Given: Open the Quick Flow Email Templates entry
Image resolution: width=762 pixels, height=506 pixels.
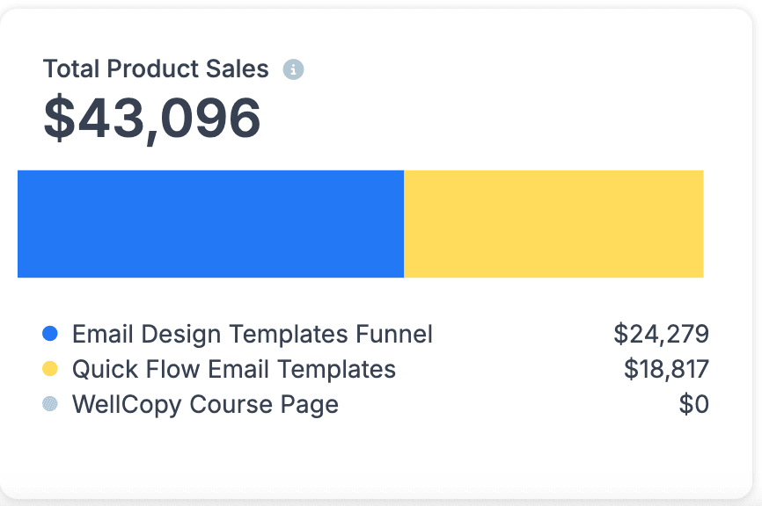Looking at the screenshot, I should coord(233,369).
